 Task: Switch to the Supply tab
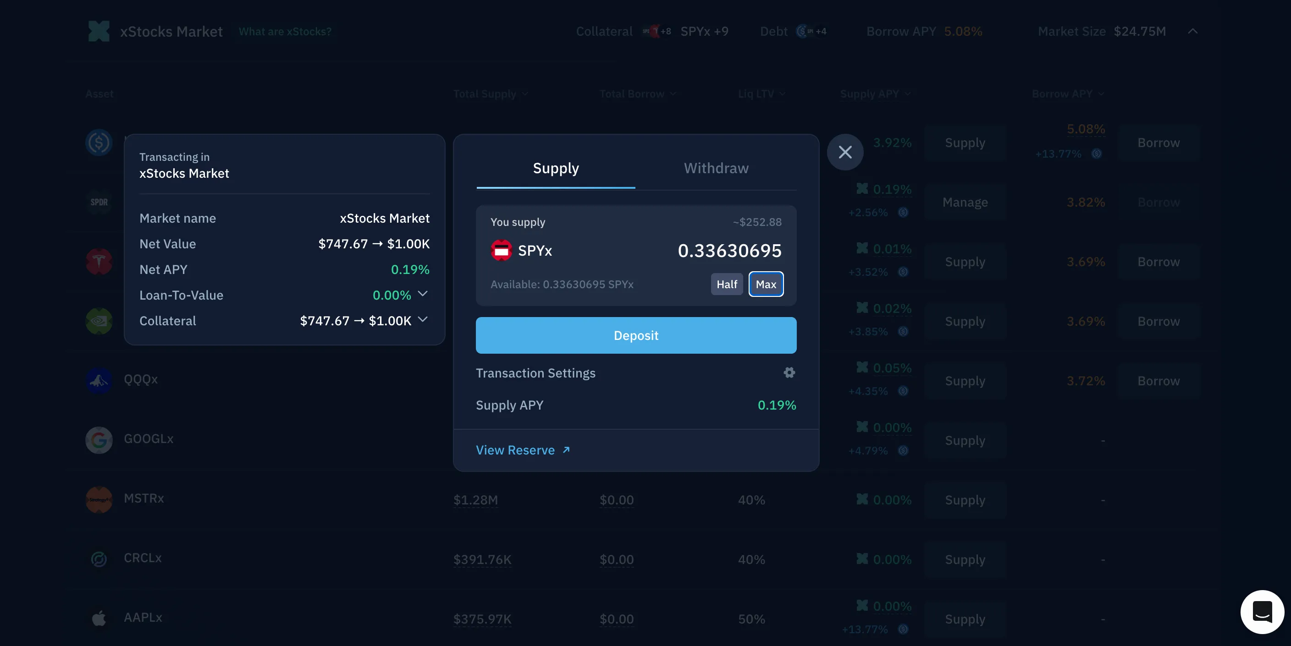coord(556,168)
